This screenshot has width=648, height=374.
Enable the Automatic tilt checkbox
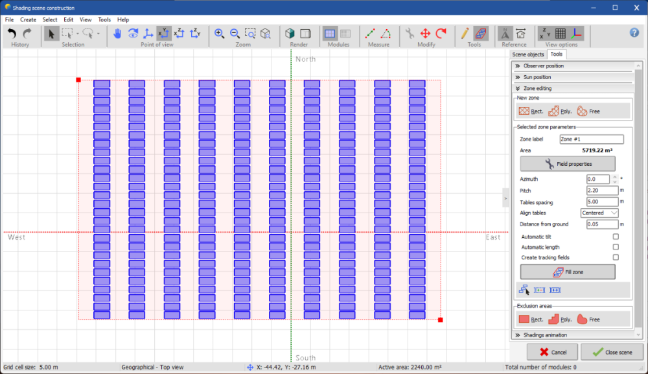point(616,237)
